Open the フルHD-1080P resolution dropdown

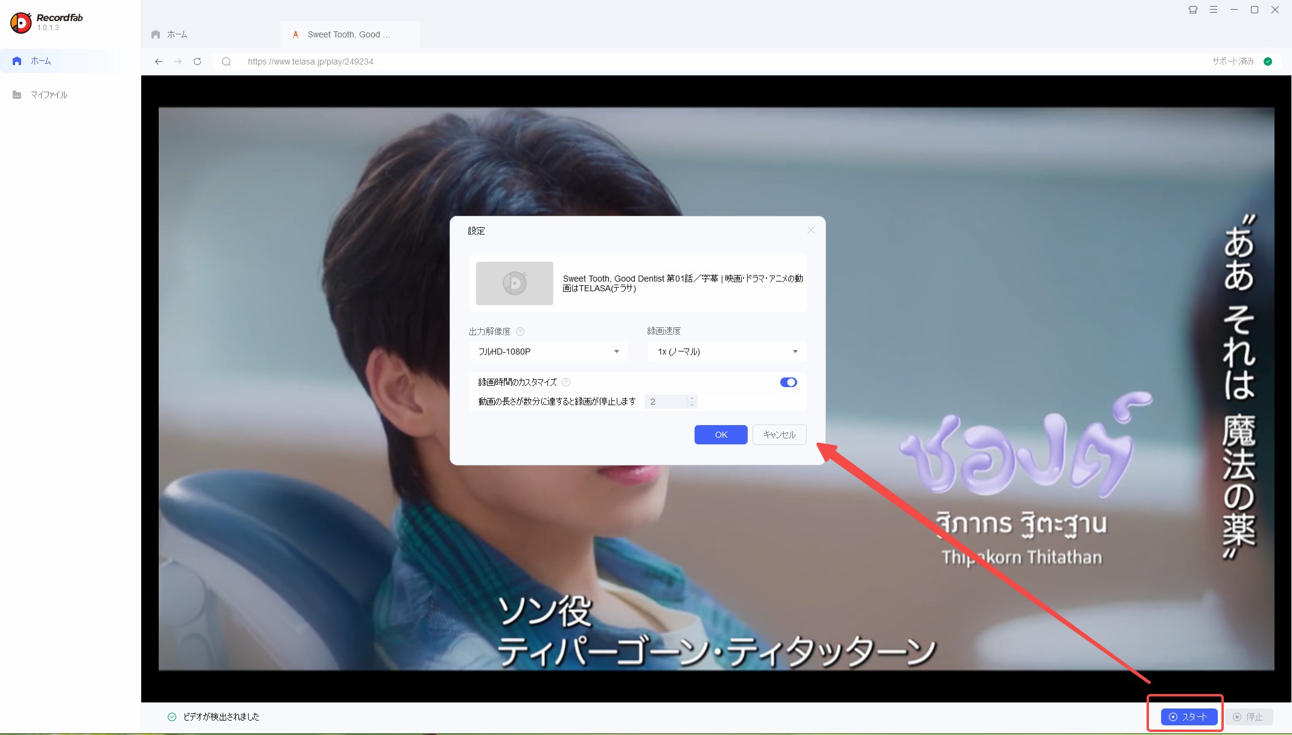pos(548,352)
